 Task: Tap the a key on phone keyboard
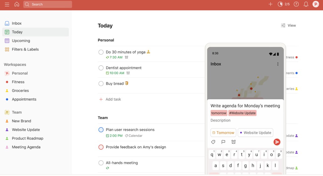click(x=216, y=165)
